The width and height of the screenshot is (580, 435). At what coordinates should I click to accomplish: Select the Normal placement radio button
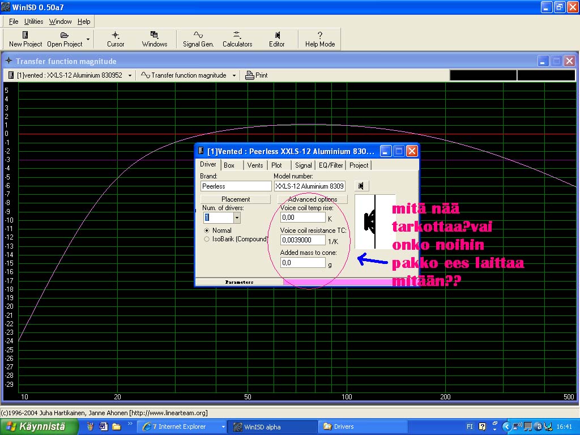coord(207,231)
